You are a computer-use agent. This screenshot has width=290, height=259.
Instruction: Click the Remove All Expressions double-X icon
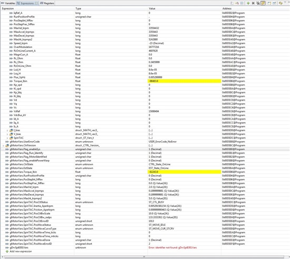258,3
